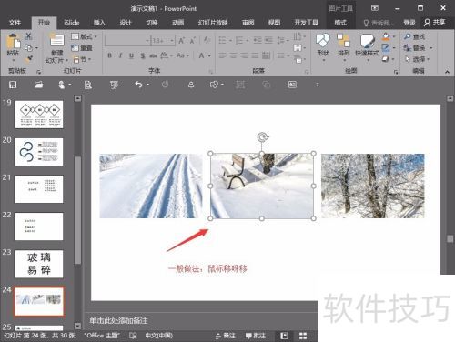
Task: Open the font size dropdown
Action: 172,41
